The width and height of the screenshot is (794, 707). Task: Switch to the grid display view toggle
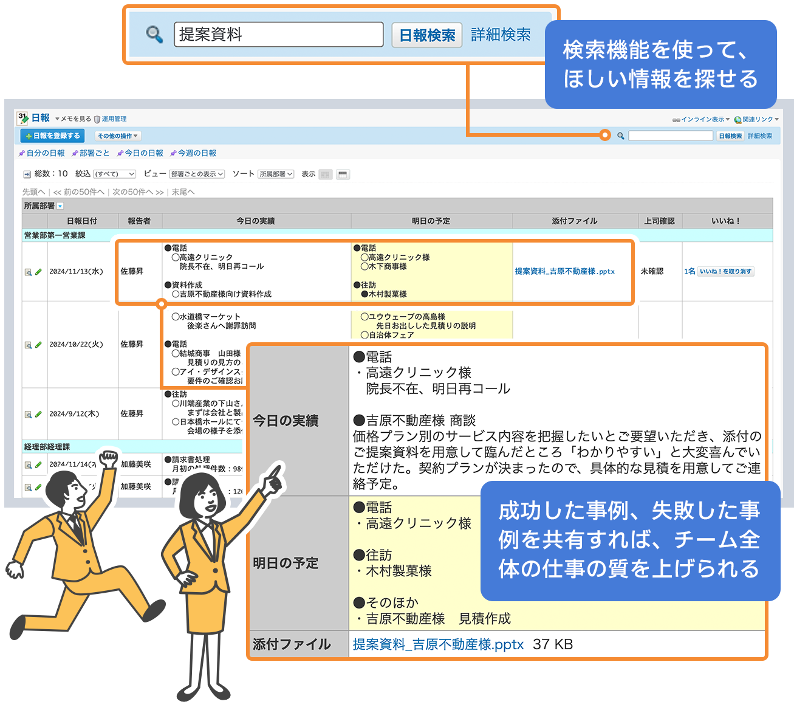point(326,174)
